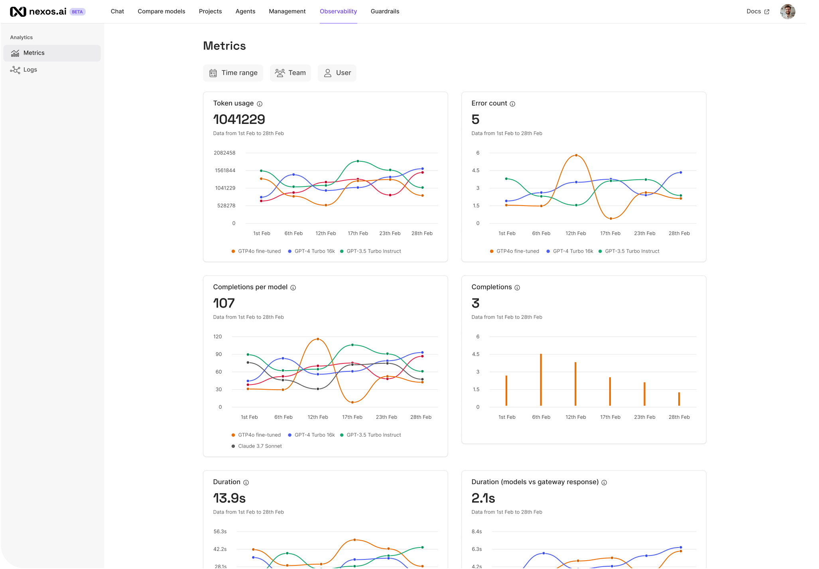Click the Error count total 5
Screen dimensions: 819x569
tap(475, 119)
